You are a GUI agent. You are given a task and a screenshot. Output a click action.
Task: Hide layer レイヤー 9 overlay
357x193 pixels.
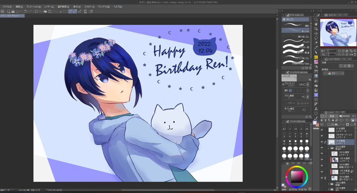322,136
